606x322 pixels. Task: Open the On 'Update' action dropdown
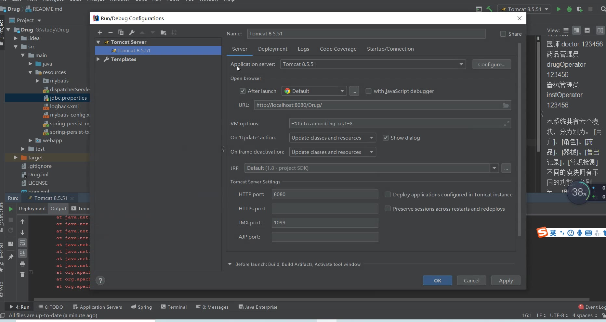click(333, 138)
